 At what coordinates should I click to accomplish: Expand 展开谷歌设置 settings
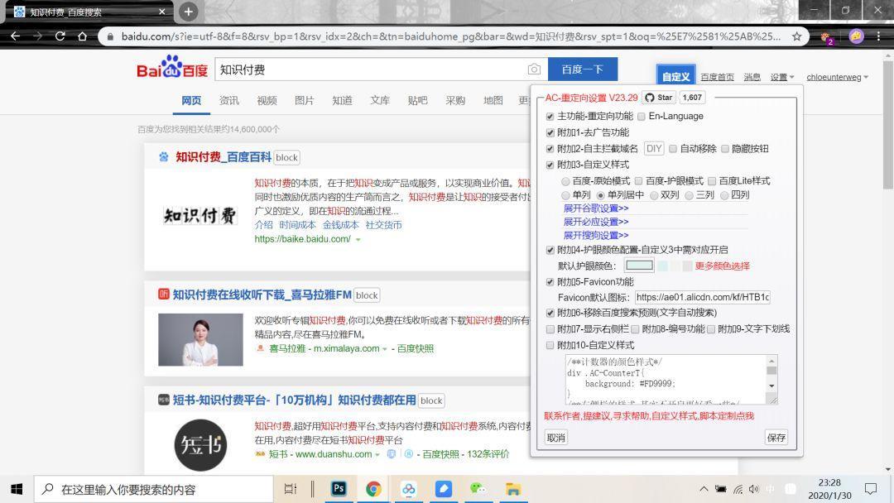596,208
